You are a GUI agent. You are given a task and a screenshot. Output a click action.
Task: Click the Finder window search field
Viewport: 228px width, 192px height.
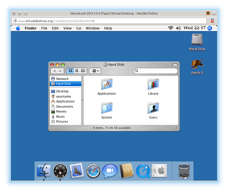(x=157, y=71)
